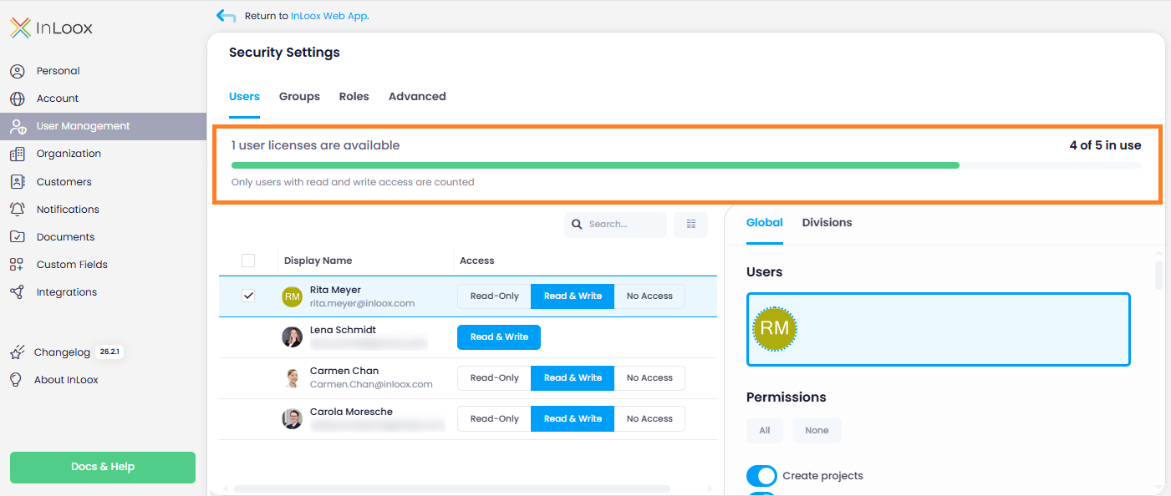Toggle the Create projects switch

coord(761,476)
